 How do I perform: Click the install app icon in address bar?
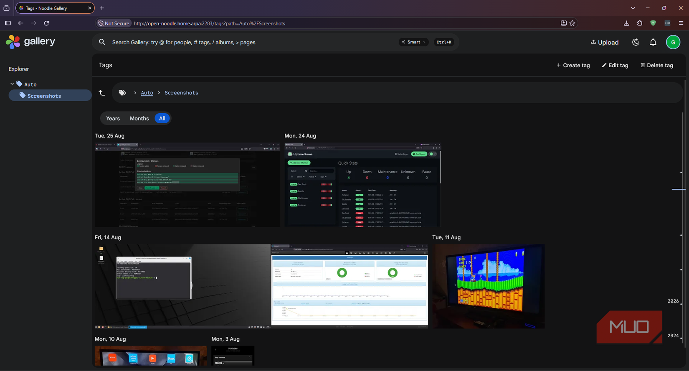(x=563, y=23)
